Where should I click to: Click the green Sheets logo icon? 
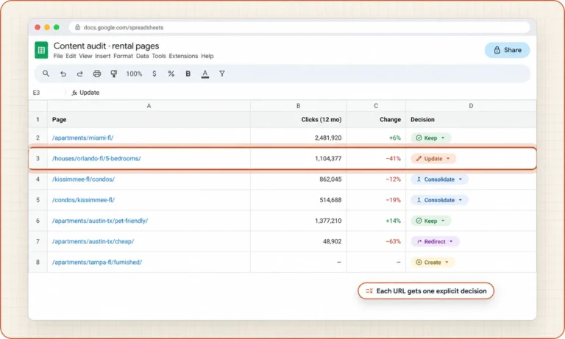tap(41, 50)
